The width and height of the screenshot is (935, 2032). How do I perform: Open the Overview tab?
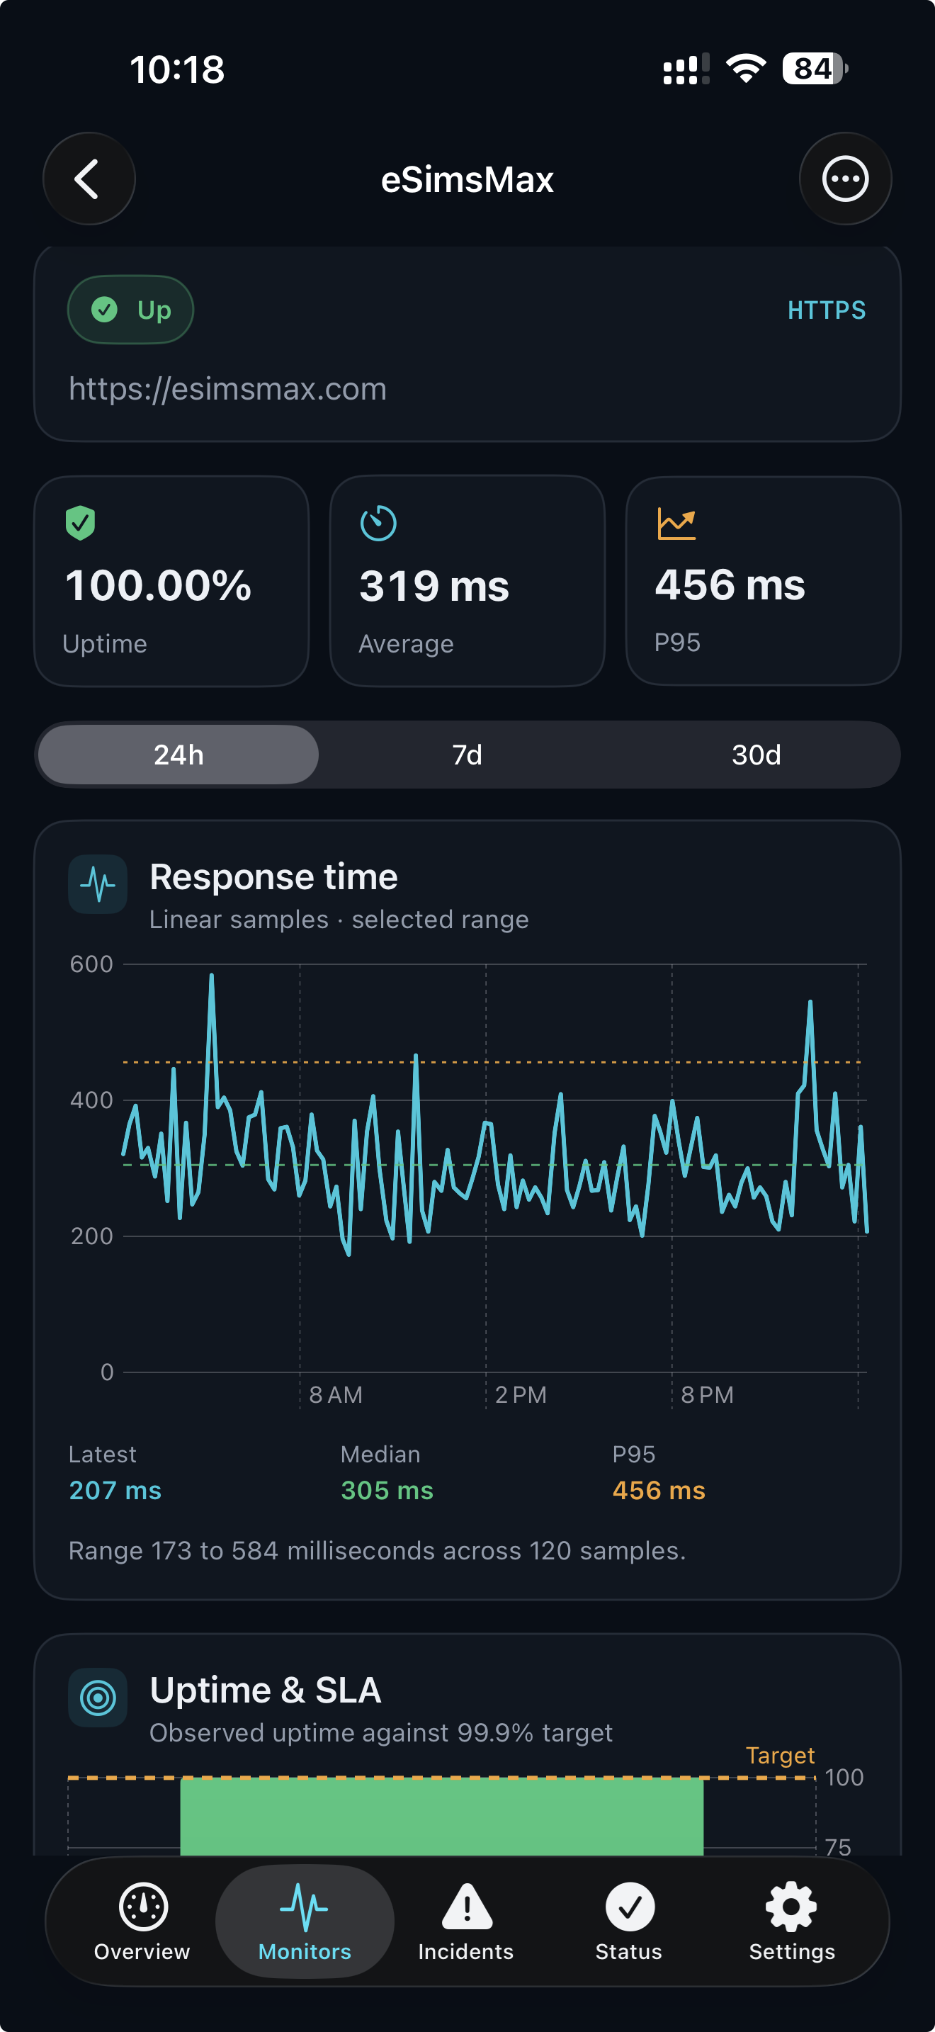[x=142, y=1923]
